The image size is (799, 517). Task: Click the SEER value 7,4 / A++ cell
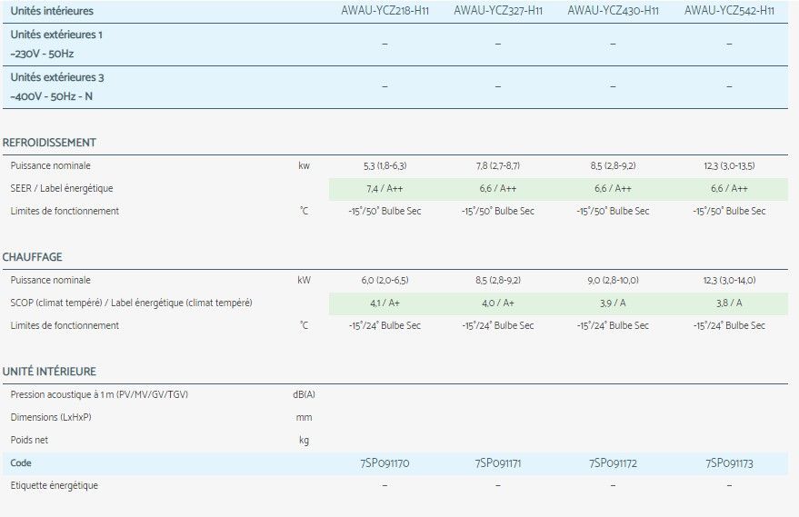384,189
